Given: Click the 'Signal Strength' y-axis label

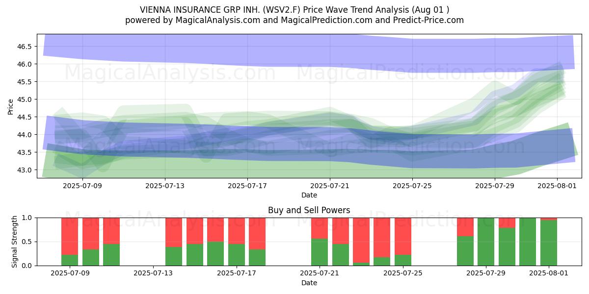Looking at the screenshot, I should pyautogui.click(x=14, y=242).
